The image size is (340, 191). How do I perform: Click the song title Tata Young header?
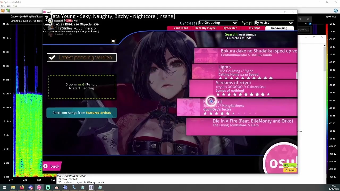click(x=113, y=16)
